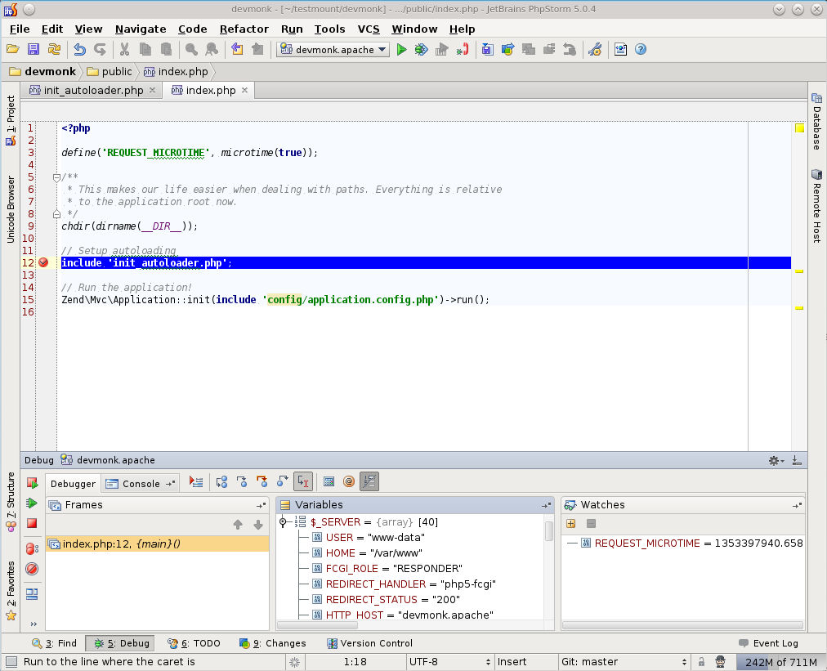The width and height of the screenshot is (827, 671).
Task: Click the Step Out debugger icon
Action: tap(283, 481)
